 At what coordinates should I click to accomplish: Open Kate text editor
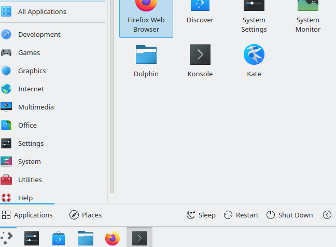254,61
